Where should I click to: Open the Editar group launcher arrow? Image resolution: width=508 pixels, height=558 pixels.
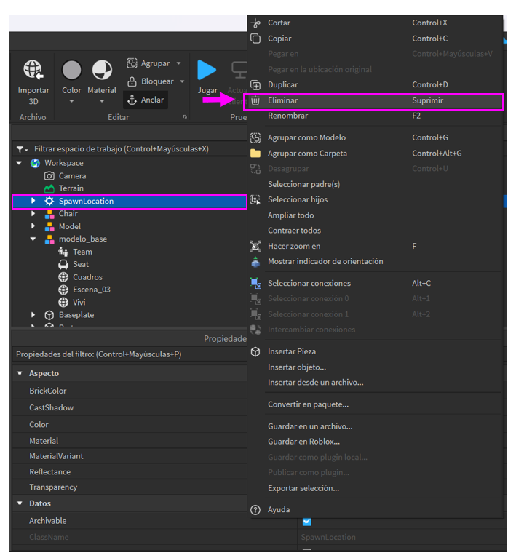click(x=185, y=117)
